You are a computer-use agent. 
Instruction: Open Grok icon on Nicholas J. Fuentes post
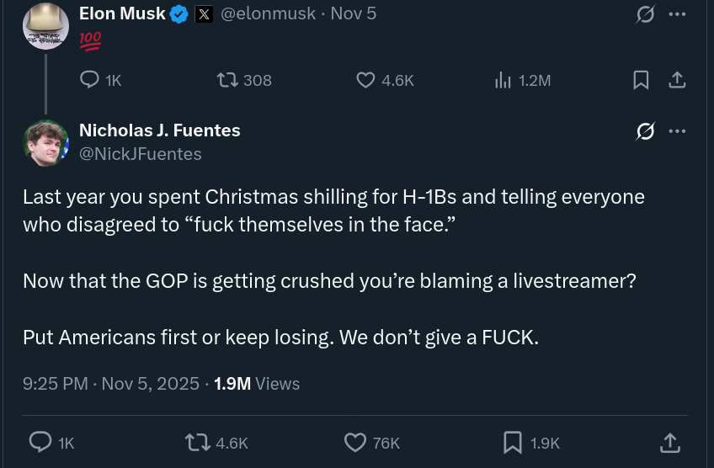click(x=646, y=131)
